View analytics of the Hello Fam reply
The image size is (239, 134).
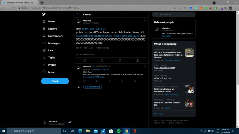point(135,81)
